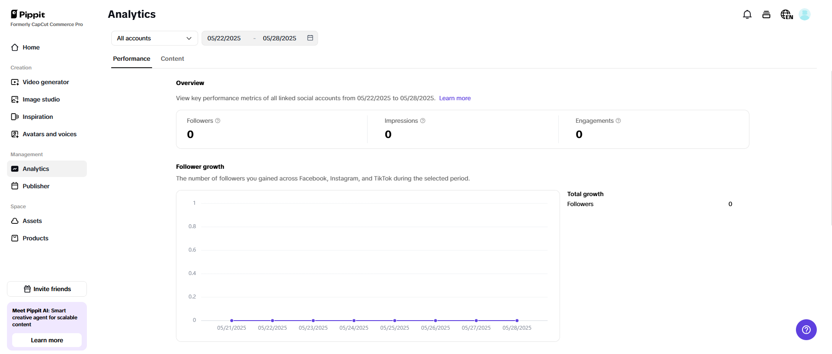Click the start date 05/22/2025 field
This screenshot has height=354, width=832.
224,38
